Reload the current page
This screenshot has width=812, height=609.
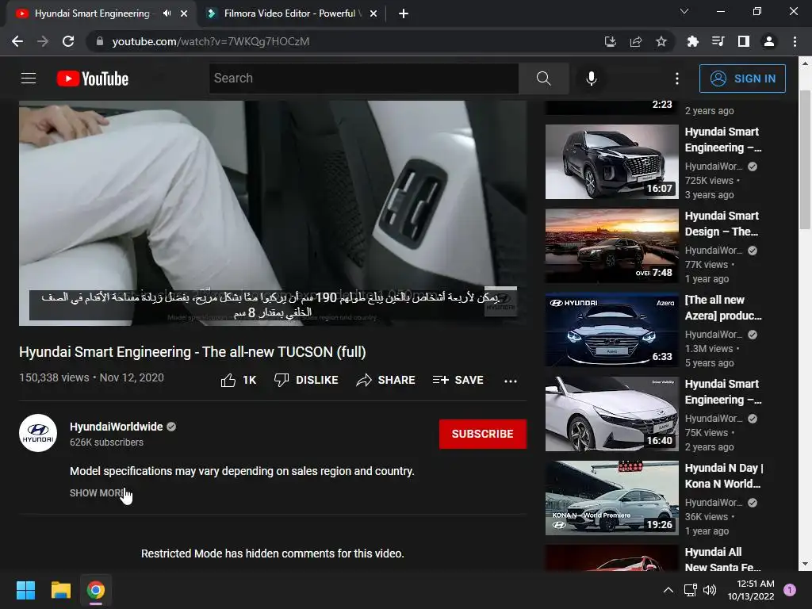68,41
